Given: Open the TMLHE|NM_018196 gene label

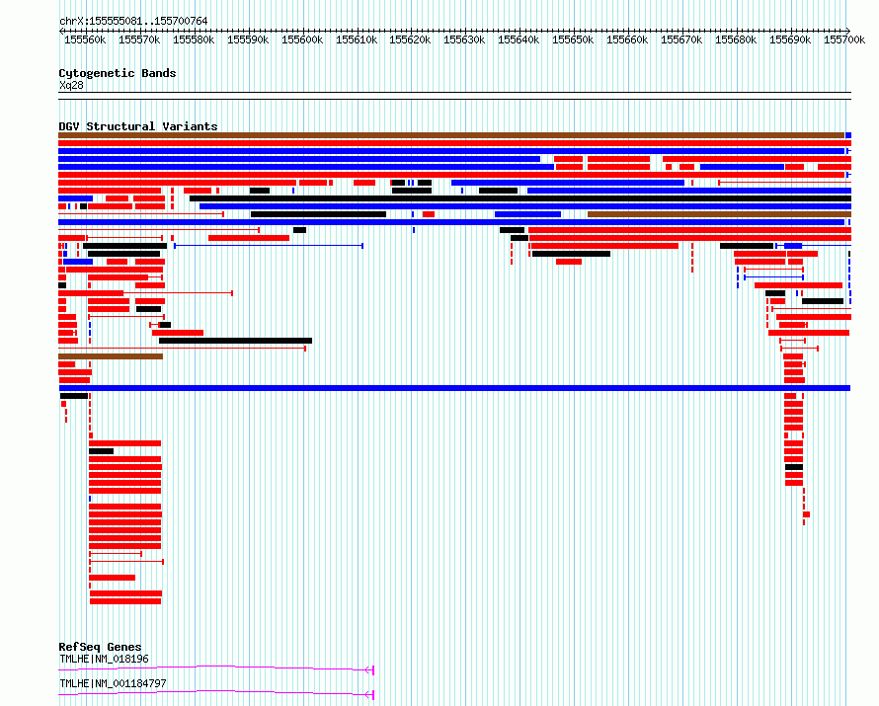Looking at the screenshot, I should [105, 659].
